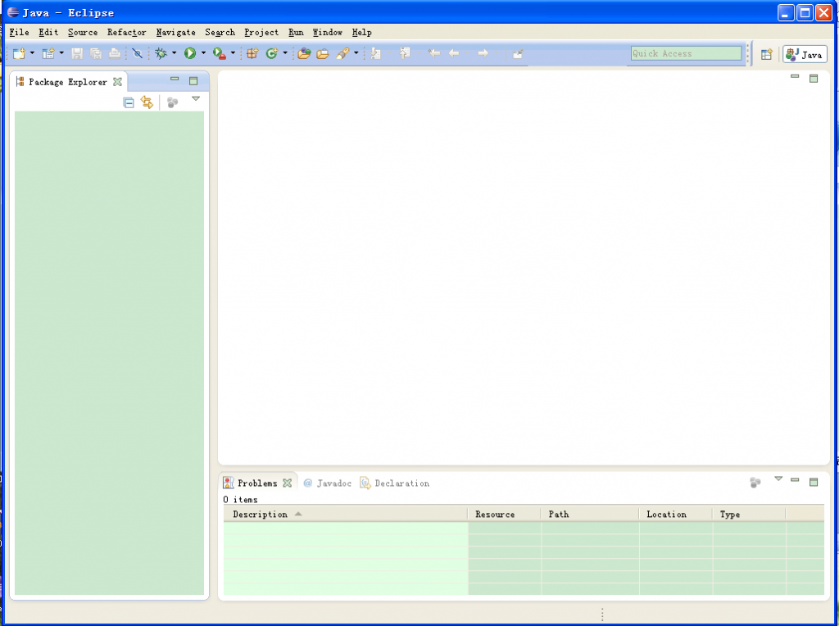Open the Refactor menu
The height and width of the screenshot is (626, 839).
click(x=126, y=32)
